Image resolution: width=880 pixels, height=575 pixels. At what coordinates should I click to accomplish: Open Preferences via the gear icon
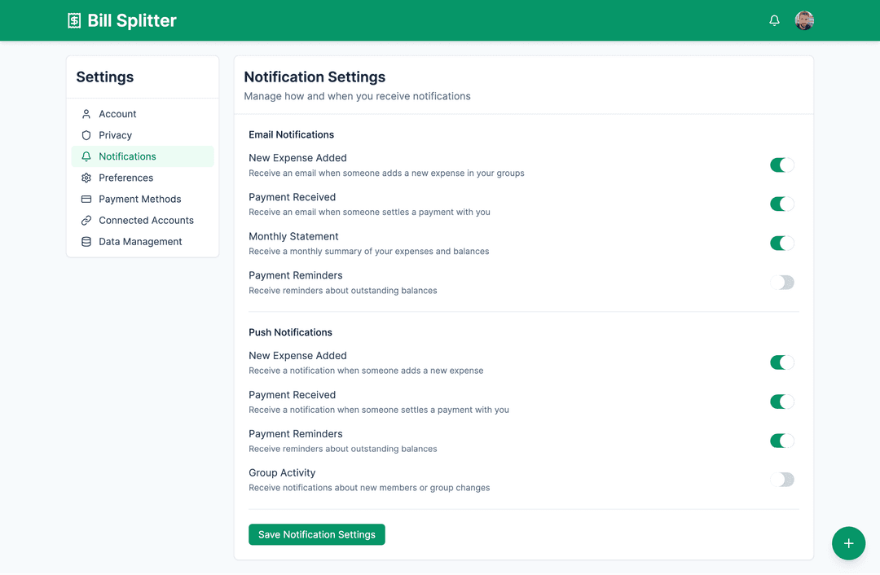click(x=86, y=178)
